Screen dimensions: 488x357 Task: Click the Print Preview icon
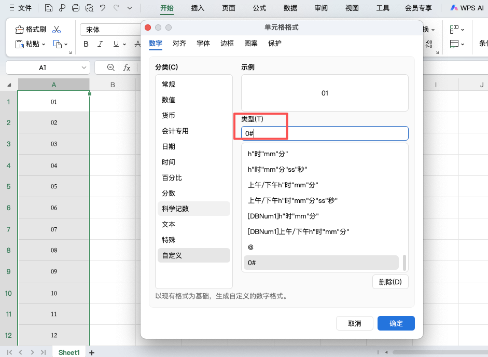click(x=89, y=8)
